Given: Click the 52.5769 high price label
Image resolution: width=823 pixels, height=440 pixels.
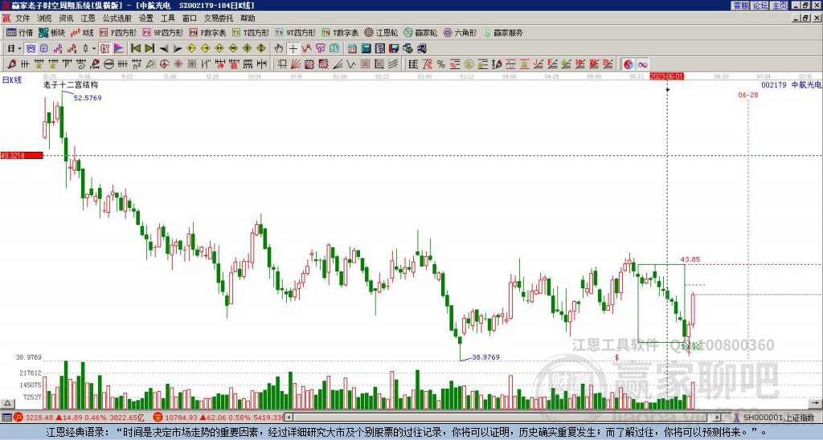Looking at the screenshot, I should 88,98.
